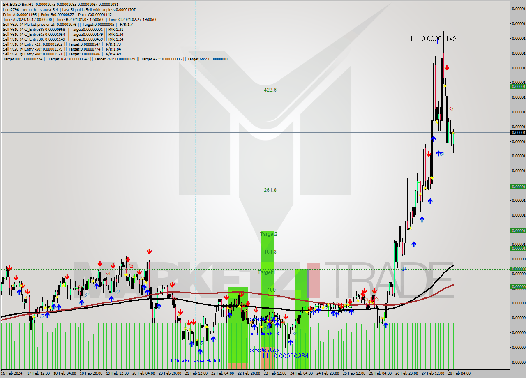The image size is (526, 378).
Task: Click the '26 Feb 04:00' time axis label
Action: 380,373
